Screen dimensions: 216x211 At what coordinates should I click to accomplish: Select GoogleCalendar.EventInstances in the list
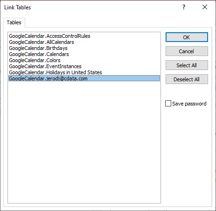point(84,66)
